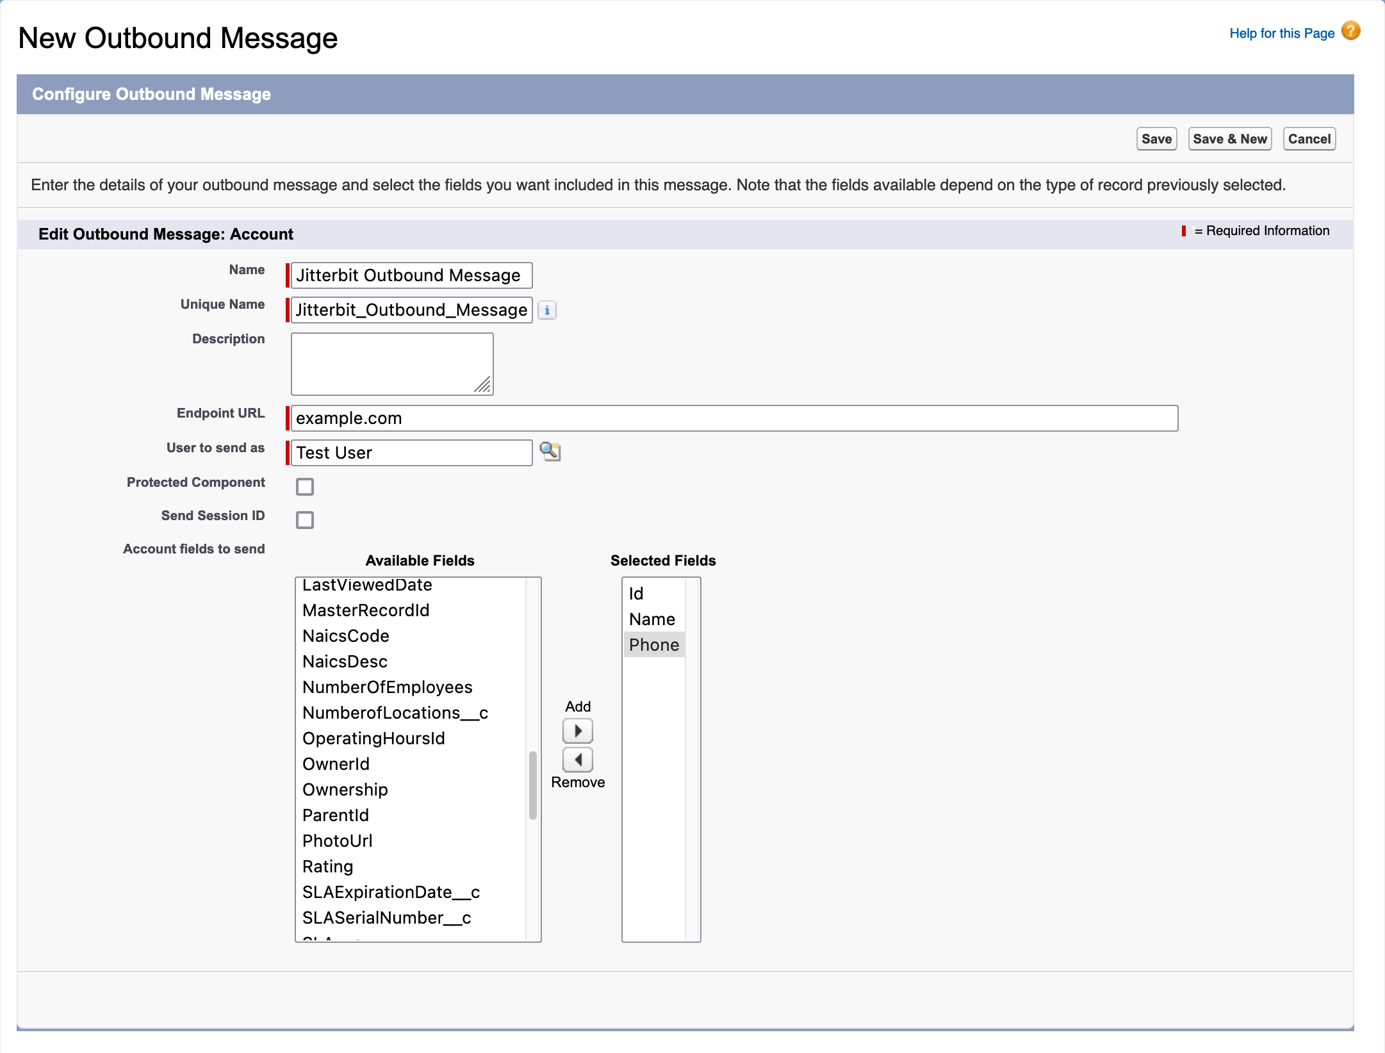Enable the Protected Component checkbox
Screen dimensions: 1385x1053
[x=304, y=487]
